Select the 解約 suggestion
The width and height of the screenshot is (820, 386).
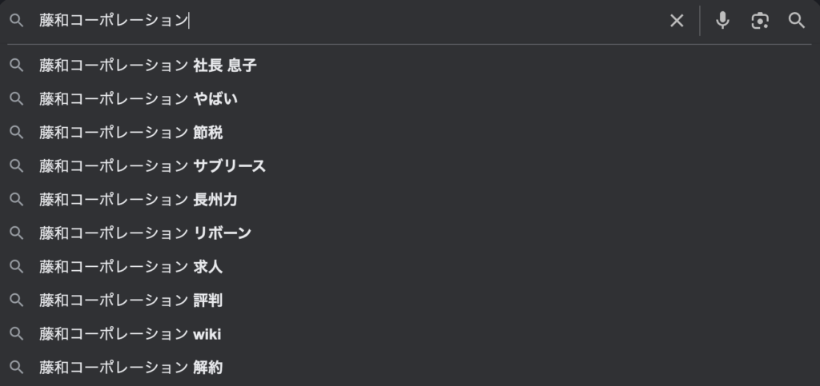pyautogui.click(x=131, y=368)
